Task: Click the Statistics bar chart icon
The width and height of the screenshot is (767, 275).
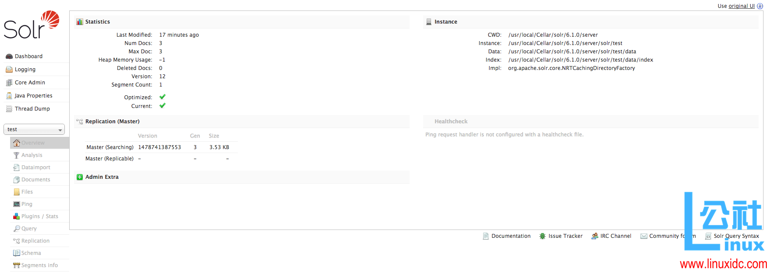Action: click(80, 22)
